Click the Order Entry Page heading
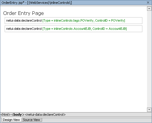Screen dimensions: 152x123 (23, 13)
